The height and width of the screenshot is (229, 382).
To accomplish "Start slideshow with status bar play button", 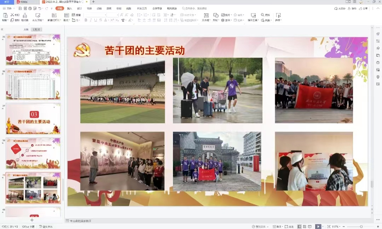I will [x=318, y=227].
